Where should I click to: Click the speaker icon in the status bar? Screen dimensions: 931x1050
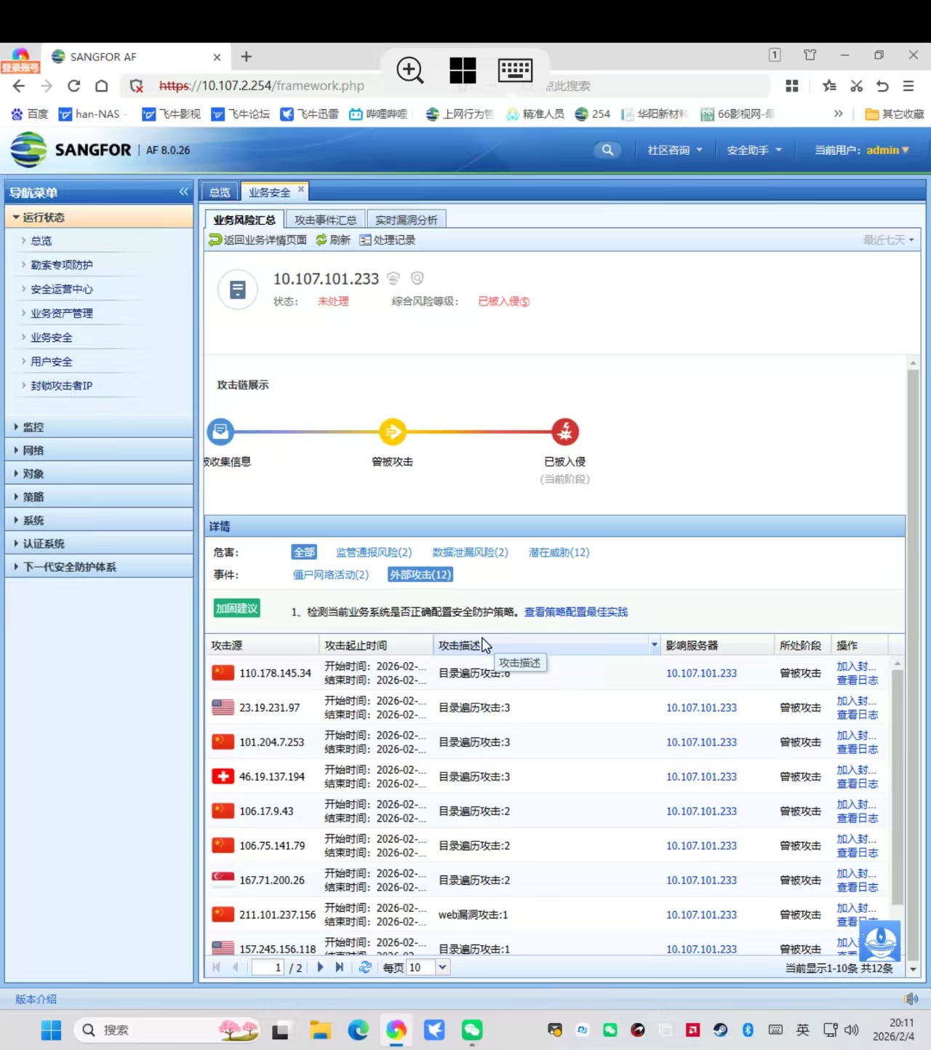(911, 998)
